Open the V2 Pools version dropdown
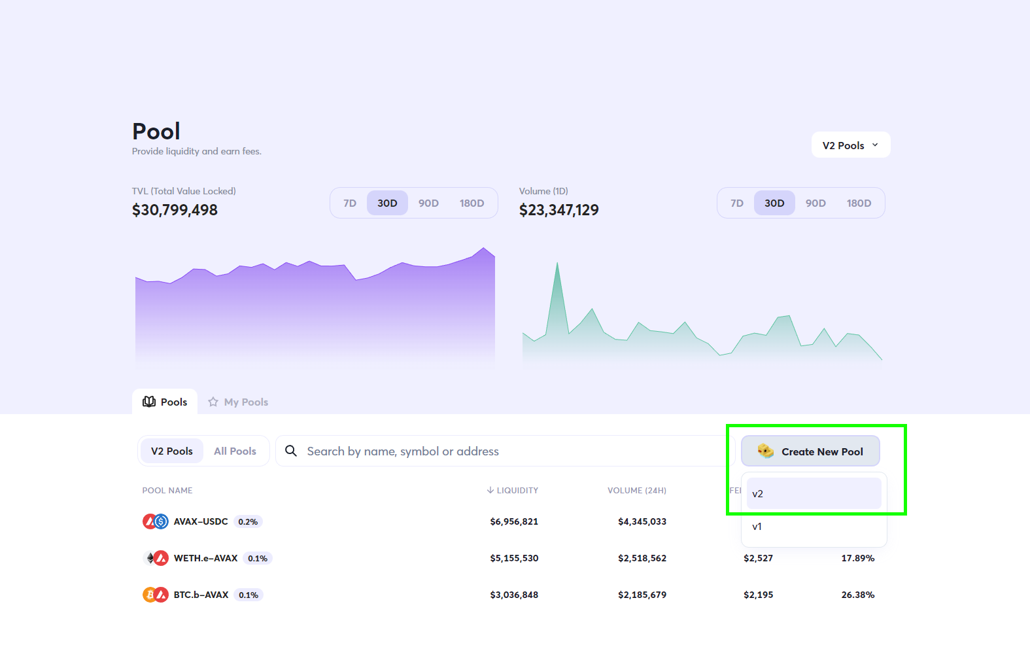The height and width of the screenshot is (668, 1030). [850, 145]
